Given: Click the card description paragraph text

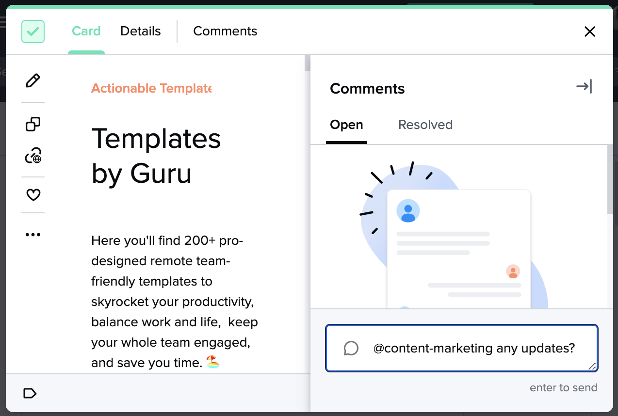Looking at the screenshot, I should (175, 302).
